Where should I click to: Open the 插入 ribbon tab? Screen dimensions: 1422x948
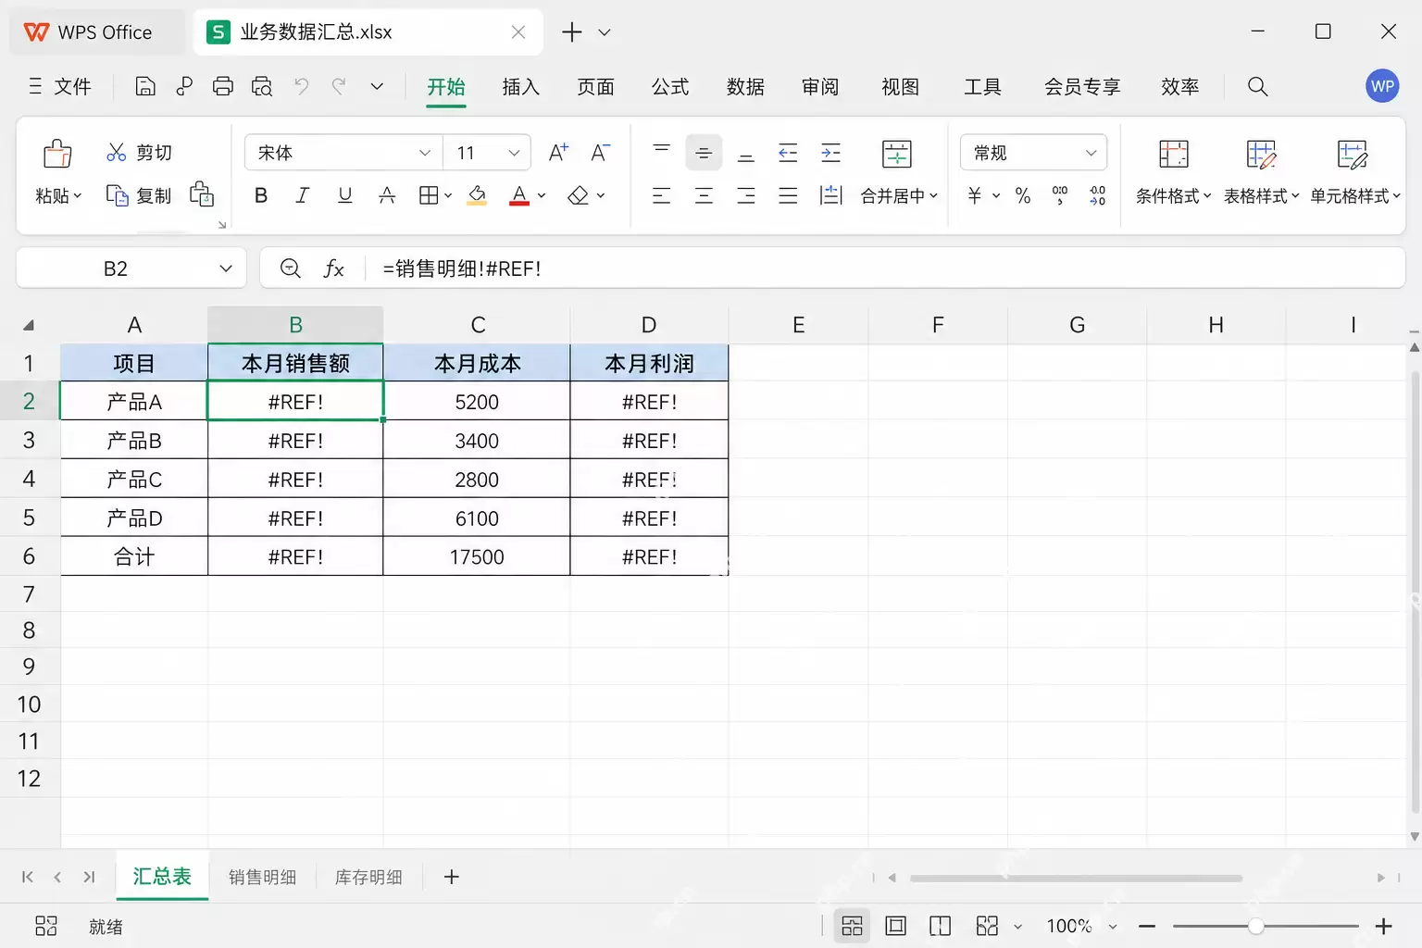coord(520,86)
